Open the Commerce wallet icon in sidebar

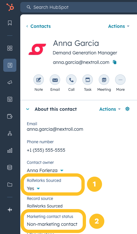10,116
